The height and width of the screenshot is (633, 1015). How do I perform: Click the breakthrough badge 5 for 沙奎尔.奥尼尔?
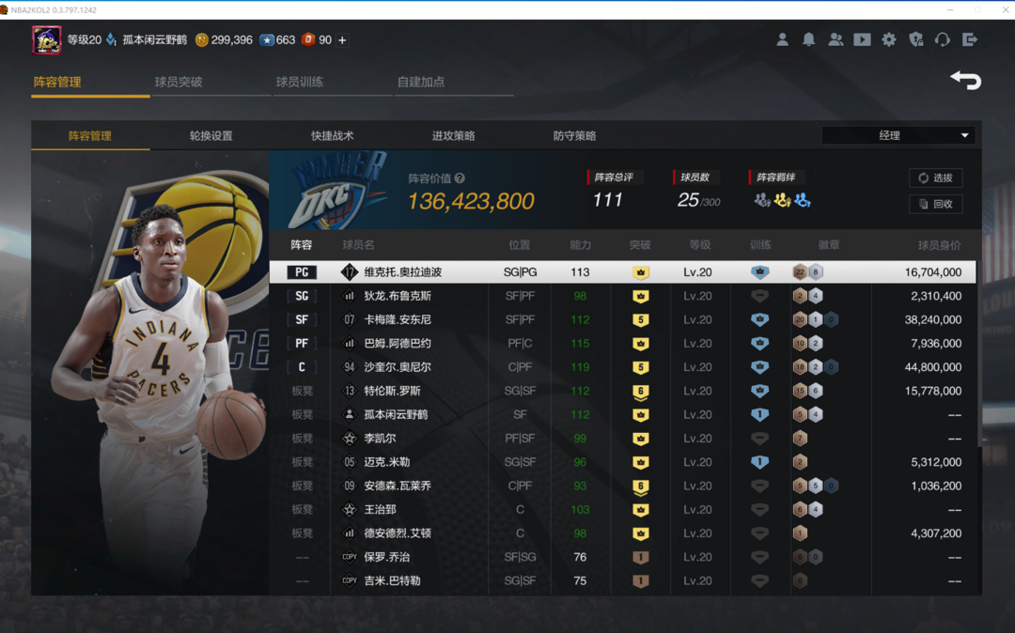[x=641, y=367]
